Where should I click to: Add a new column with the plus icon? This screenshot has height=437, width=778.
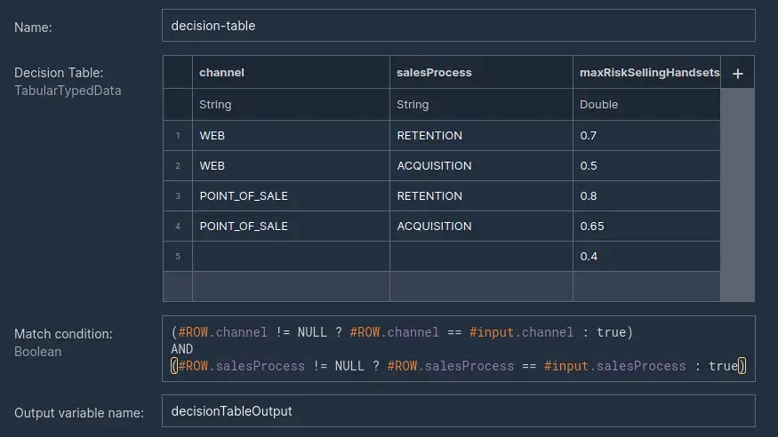[737, 73]
